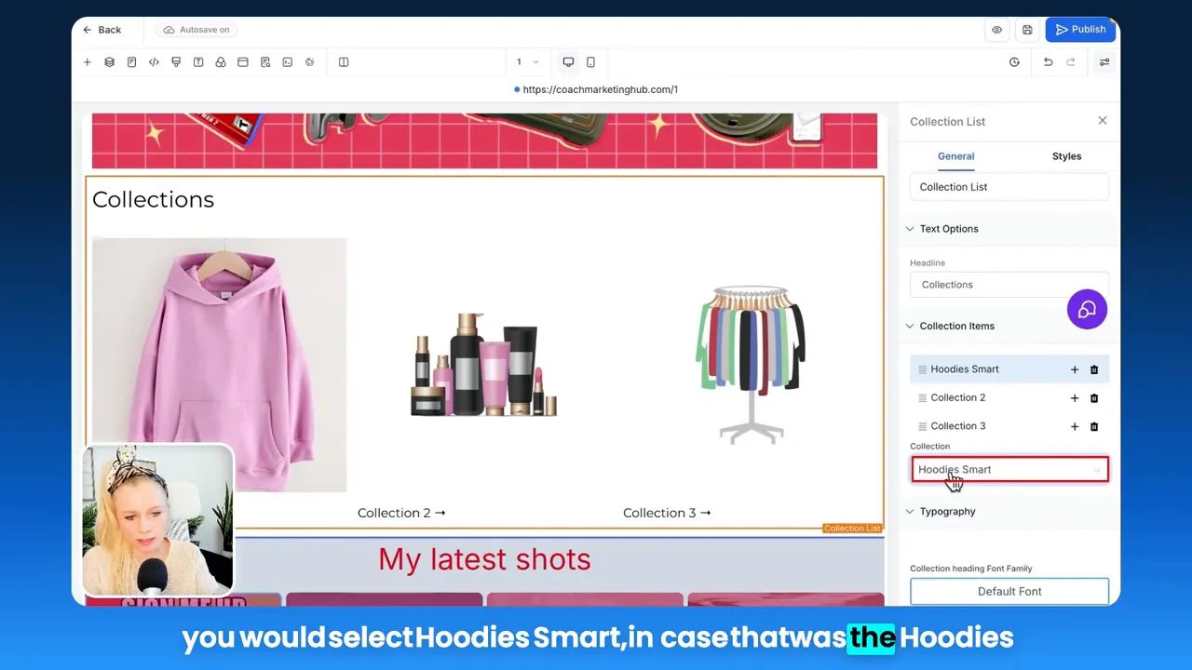Click the Collection 3 → link
Screen dimensions: 1192x670
(667, 513)
